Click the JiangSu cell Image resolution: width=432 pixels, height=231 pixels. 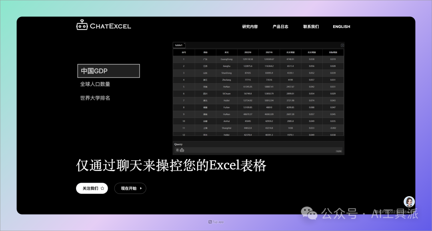coord(226,66)
